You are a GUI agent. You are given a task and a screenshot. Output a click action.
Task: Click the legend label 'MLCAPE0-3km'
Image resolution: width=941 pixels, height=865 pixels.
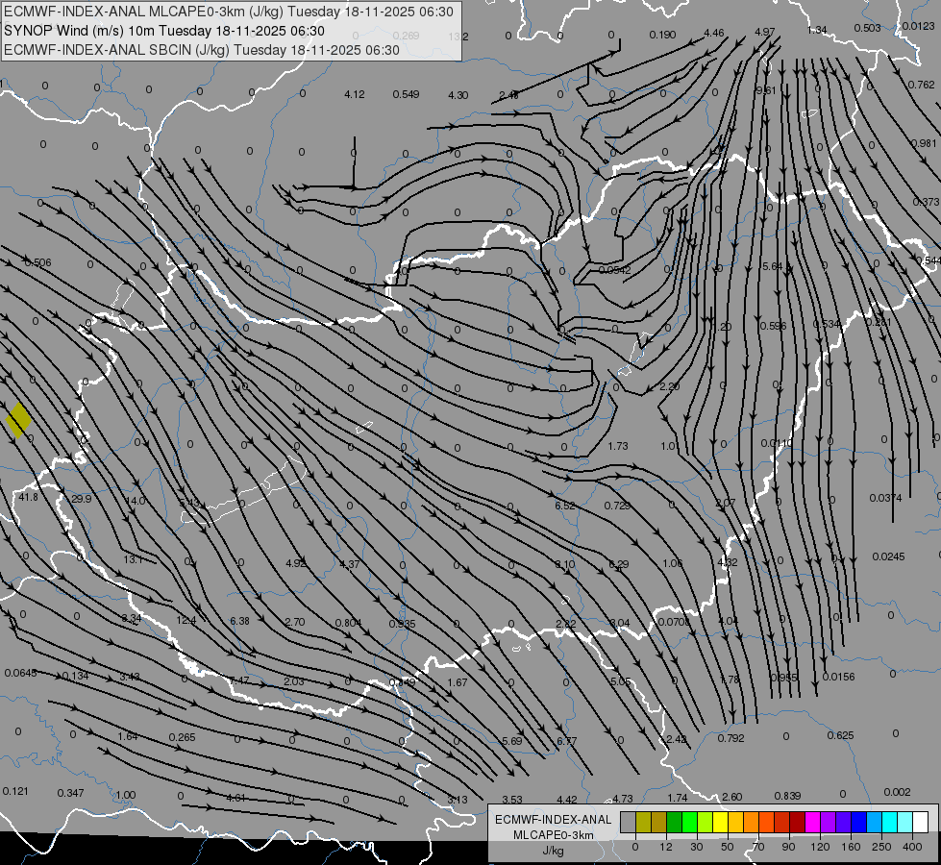pos(554,834)
